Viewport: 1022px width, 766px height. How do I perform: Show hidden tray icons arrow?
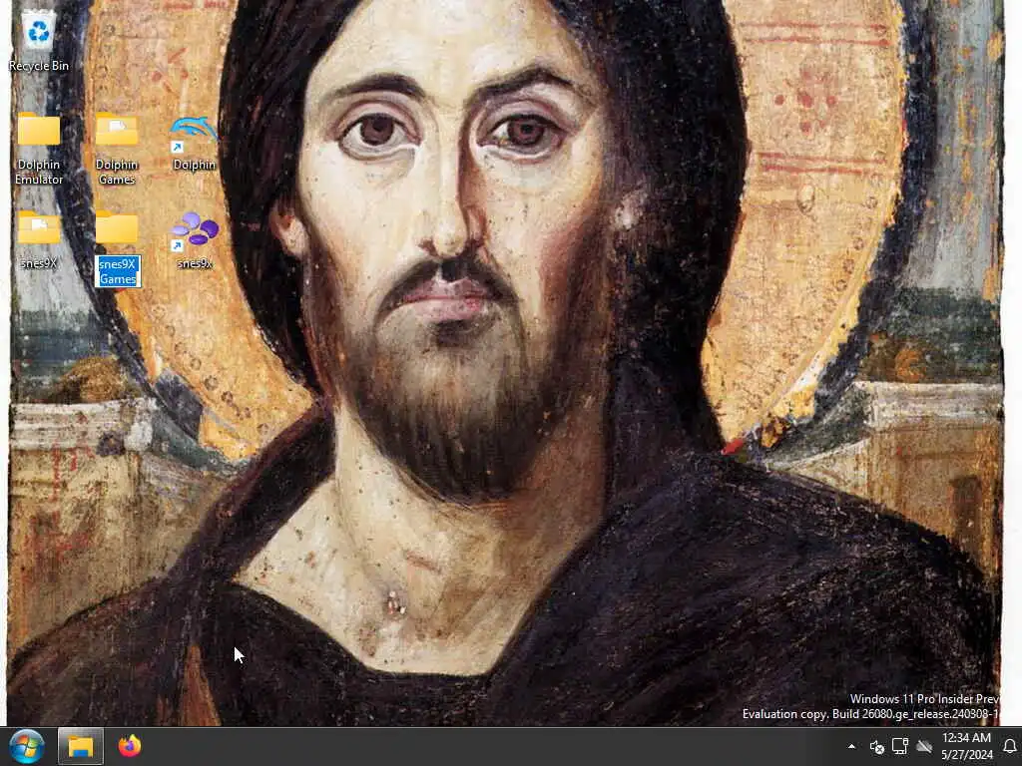pyautogui.click(x=851, y=746)
